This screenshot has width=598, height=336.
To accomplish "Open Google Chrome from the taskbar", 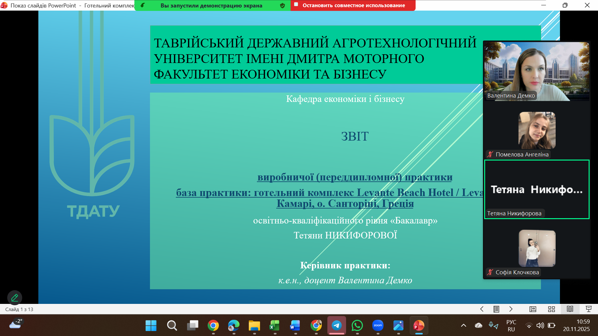I will click(x=213, y=326).
